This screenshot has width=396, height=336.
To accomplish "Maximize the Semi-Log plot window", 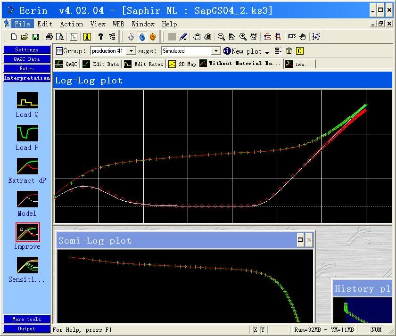I will point(300,240).
